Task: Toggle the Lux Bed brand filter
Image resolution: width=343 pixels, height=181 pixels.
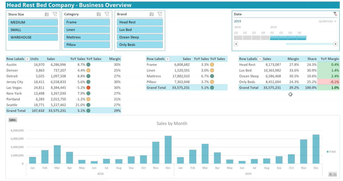Action: [140, 30]
